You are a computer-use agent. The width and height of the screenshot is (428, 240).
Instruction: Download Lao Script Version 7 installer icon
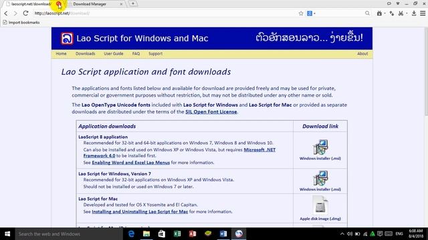click(x=320, y=178)
